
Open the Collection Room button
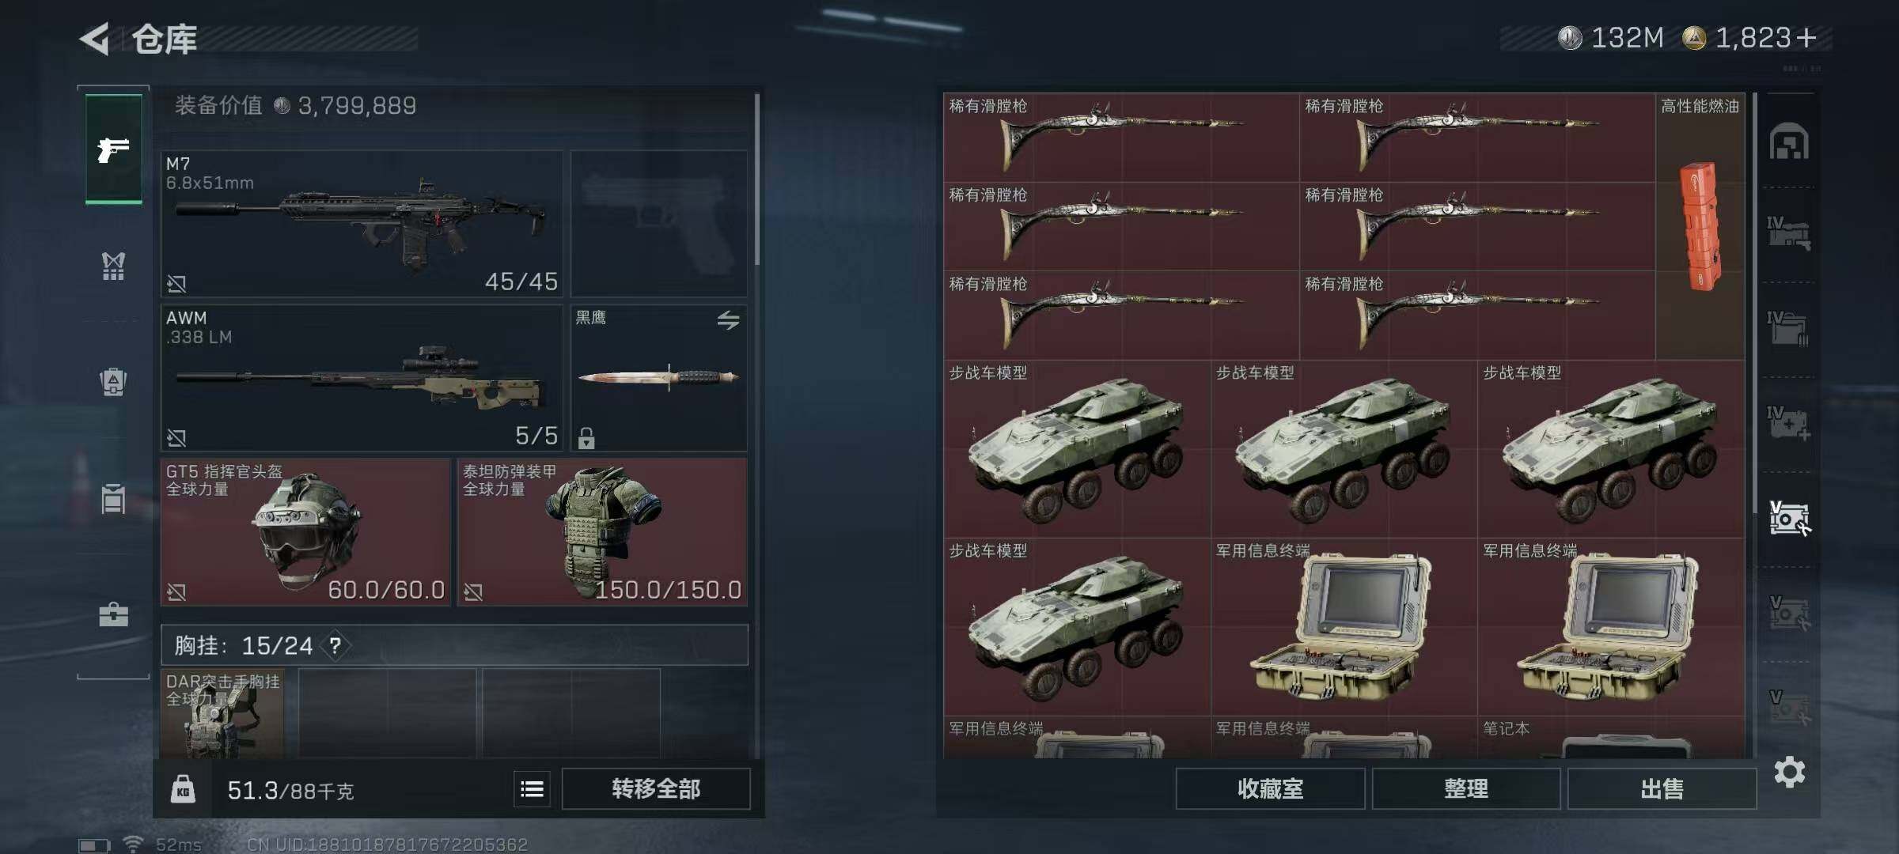pyautogui.click(x=1270, y=788)
